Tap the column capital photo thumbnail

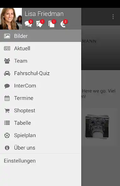pos(97,127)
